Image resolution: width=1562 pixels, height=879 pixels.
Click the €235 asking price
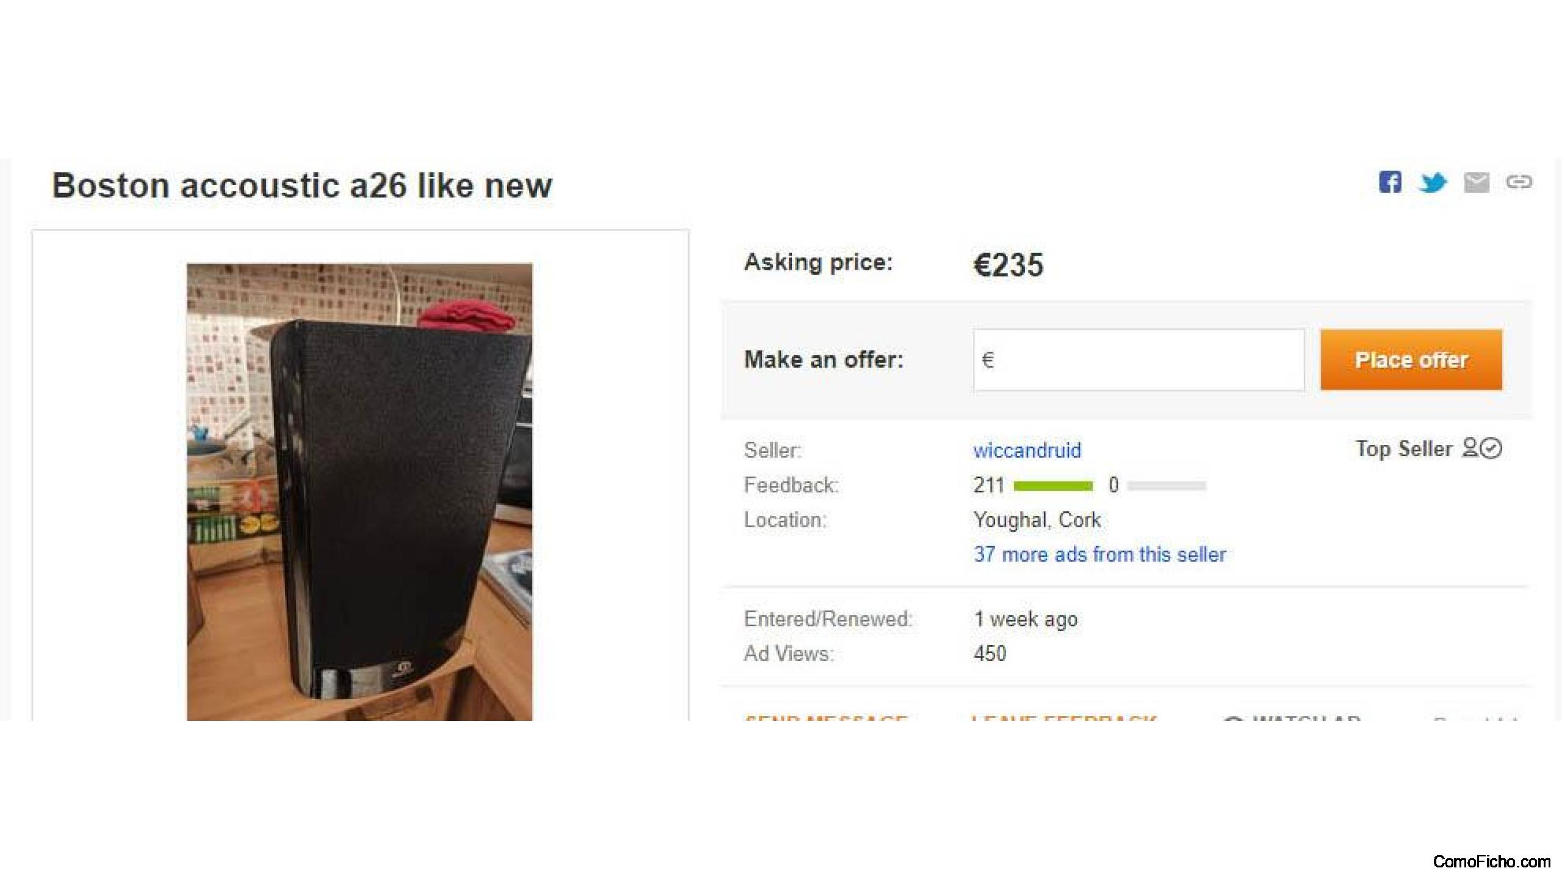[1008, 265]
